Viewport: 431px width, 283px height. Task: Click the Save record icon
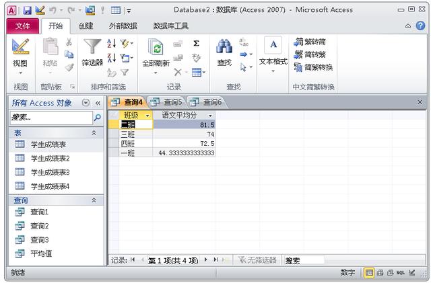(178, 58)
